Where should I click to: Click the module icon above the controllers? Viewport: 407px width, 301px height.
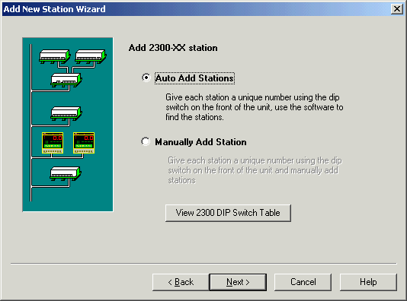66,113
